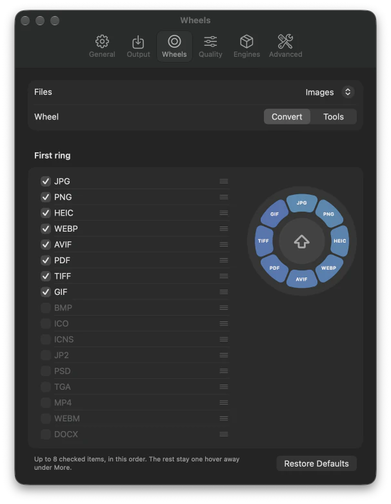391x504 pixels.
Task: Click the reorder handle for TIFF
Action: tap(224, 276)
